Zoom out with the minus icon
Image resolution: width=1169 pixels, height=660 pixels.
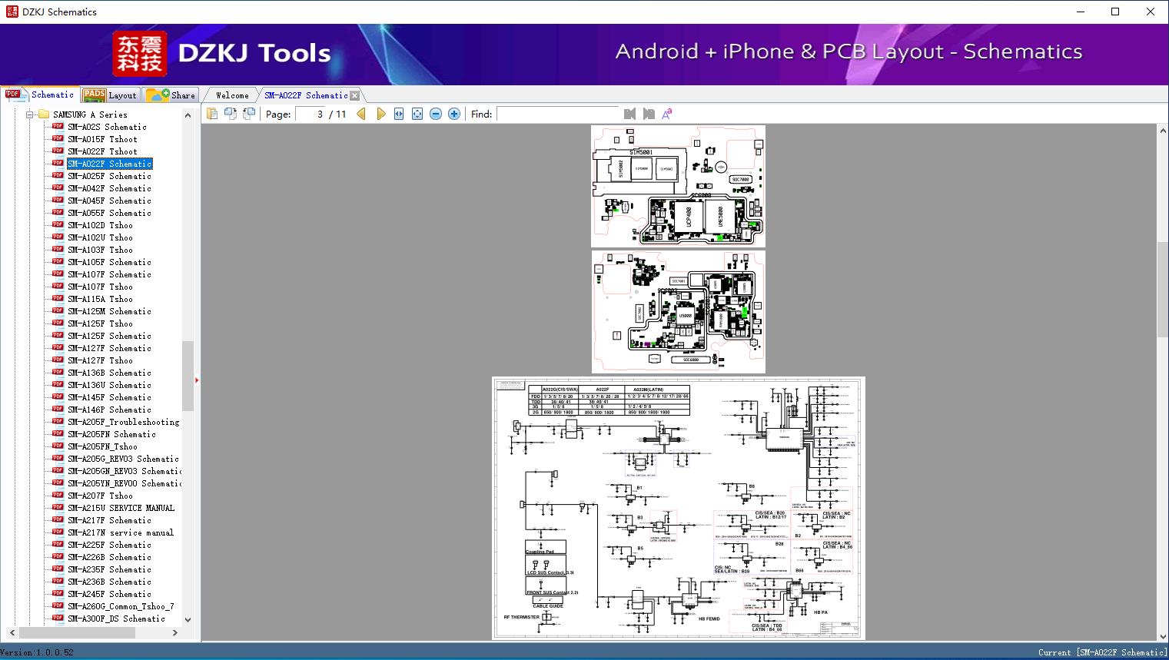[436, 114]
